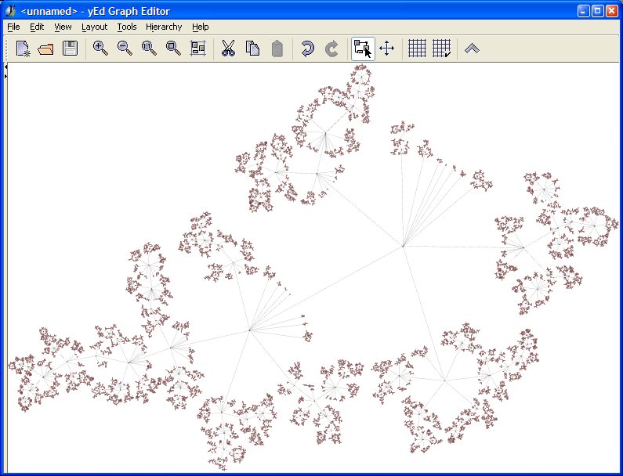The image size is (623, 476).
Task: Maximize the yEd Graph Editor window
Action: (x=598, y=11)
